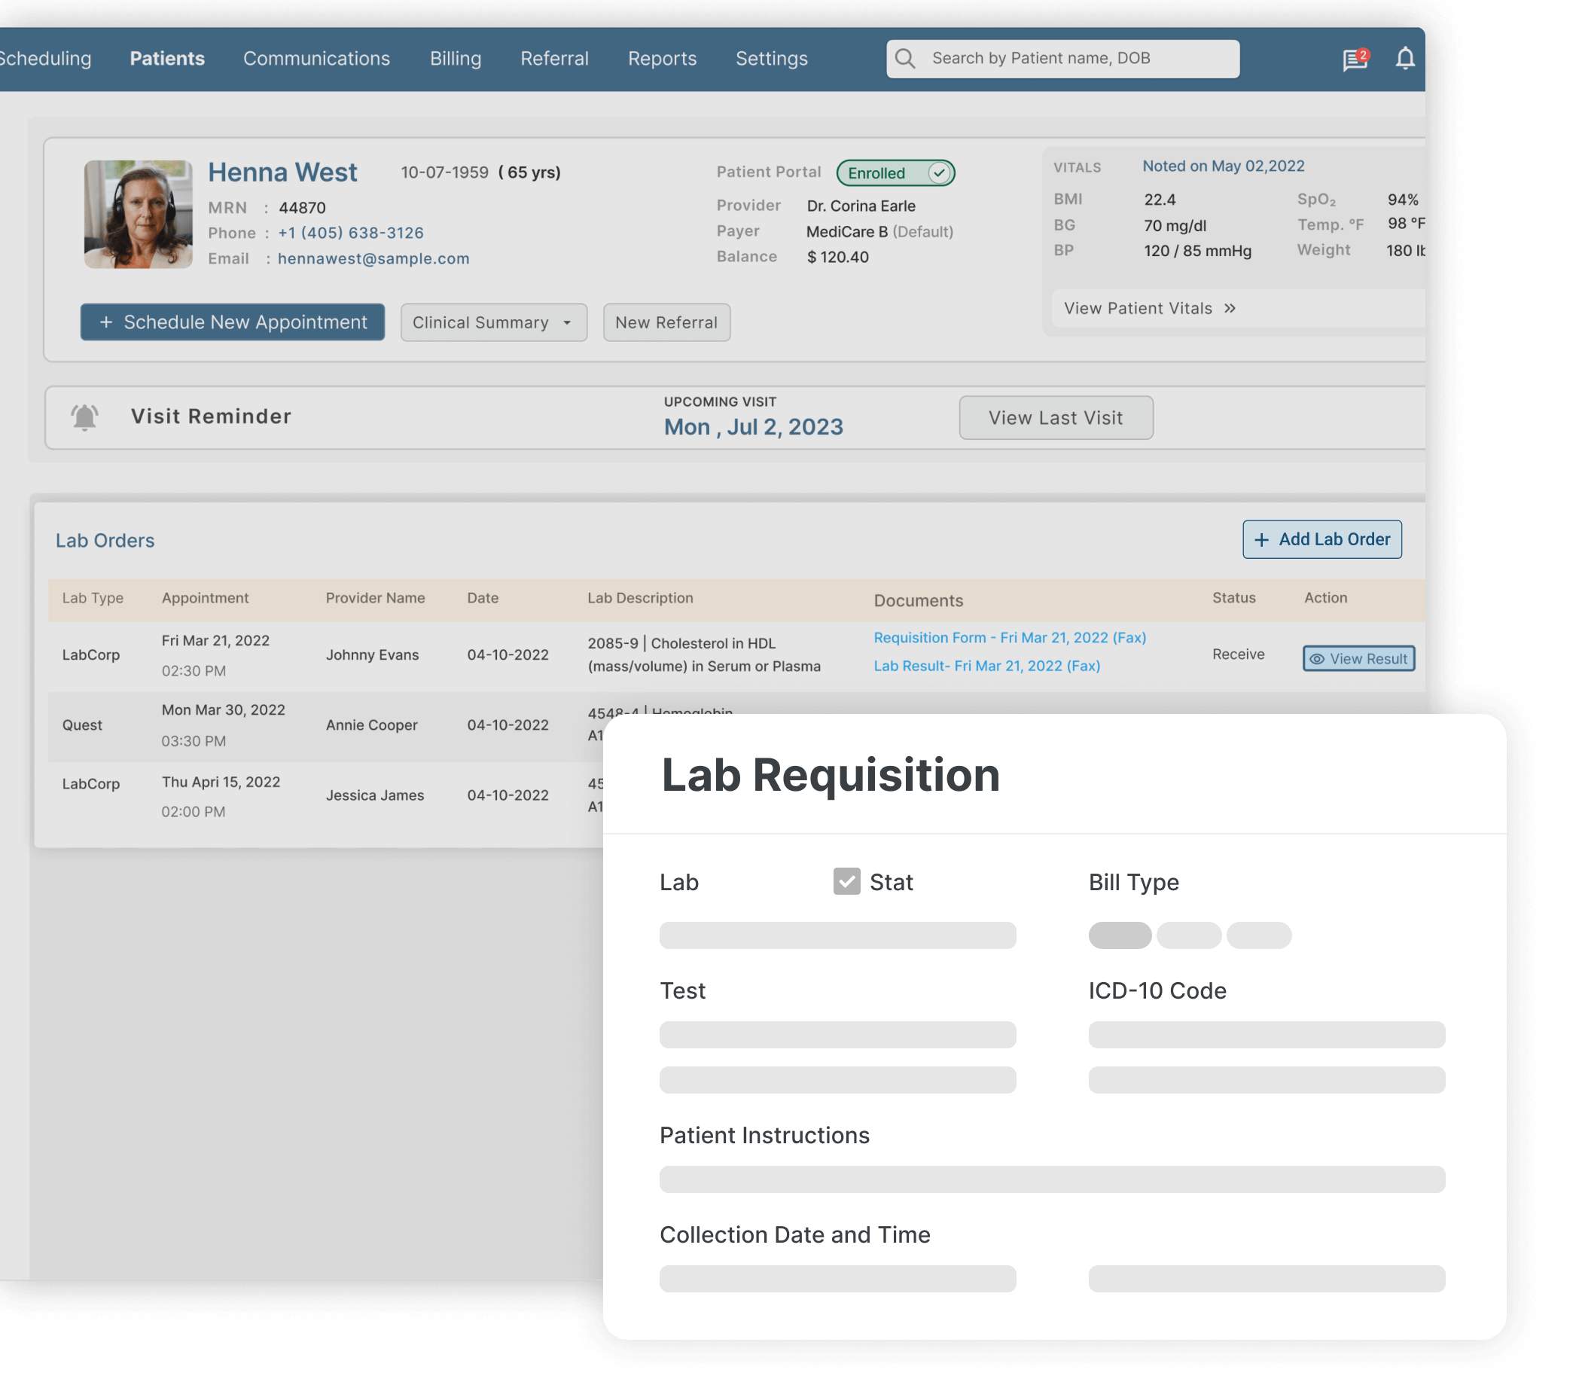Viewport: 1579px width, 1382px height.
Task: Click the plus icon in Add Lab Order
Action: click(1261, 539)
